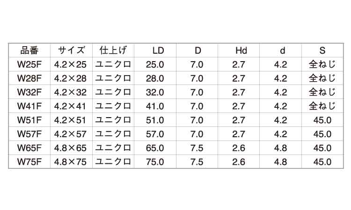Select the LD column header

158,51
